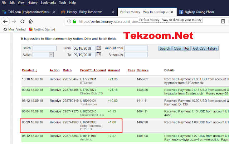
Task: Sort by Amount column header
Action: 114,70
